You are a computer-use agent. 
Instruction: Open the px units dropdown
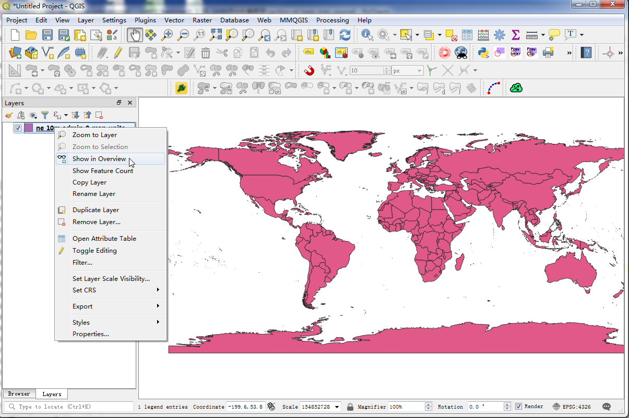point(419,70)
